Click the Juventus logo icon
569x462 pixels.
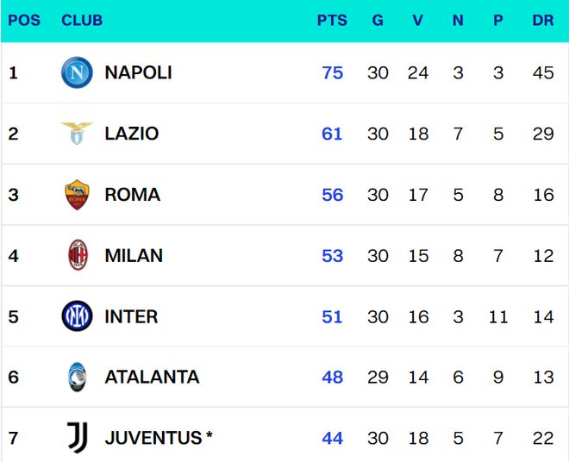78,438
